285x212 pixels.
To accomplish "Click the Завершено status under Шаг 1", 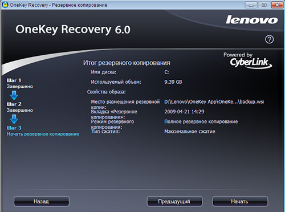I will tap(20, 87).
